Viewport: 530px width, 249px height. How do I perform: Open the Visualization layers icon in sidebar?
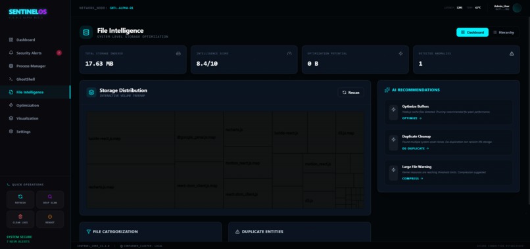tap(11, 118)
